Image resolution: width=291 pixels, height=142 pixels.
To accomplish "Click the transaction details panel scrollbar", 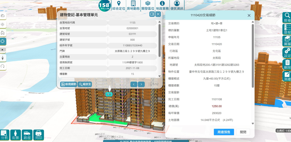I will click(253, 69).
